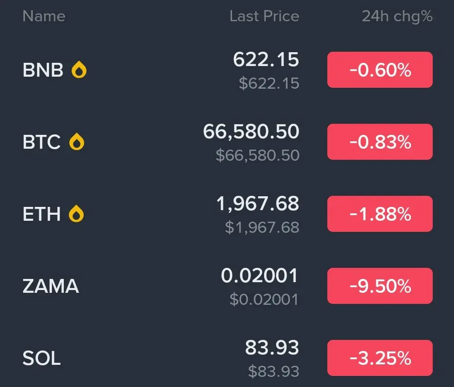This screenshot has width=454, height=387.
Task: Click the flame icon next to BNB
Action: pyautogui.click(x=79, y=70)
